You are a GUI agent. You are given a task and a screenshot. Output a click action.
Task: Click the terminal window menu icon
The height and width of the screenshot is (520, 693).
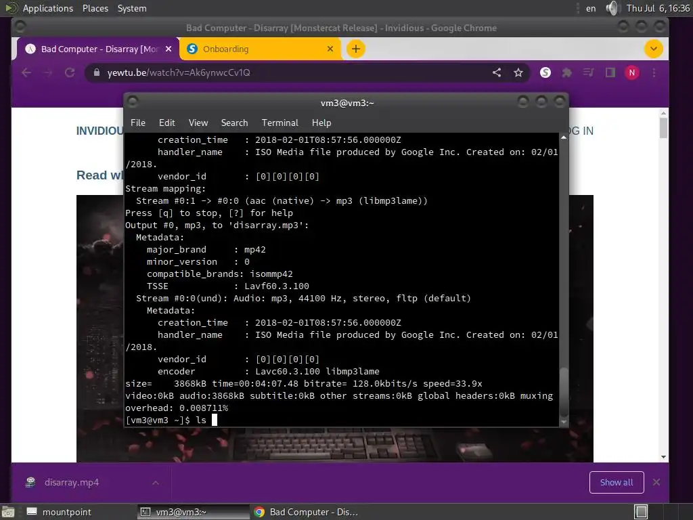point(133,102)
